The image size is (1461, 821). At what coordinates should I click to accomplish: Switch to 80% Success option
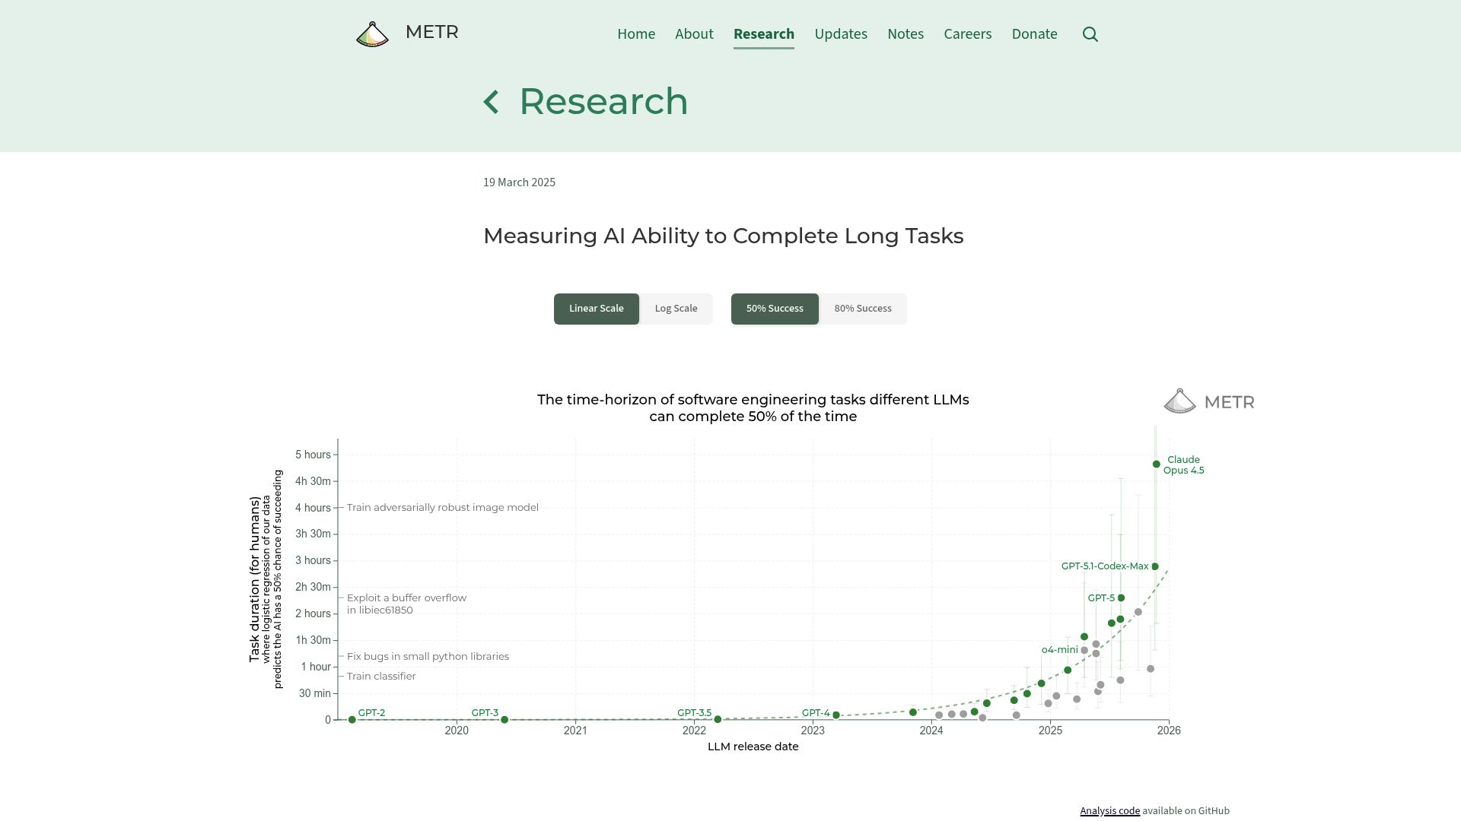click(863, 309)
